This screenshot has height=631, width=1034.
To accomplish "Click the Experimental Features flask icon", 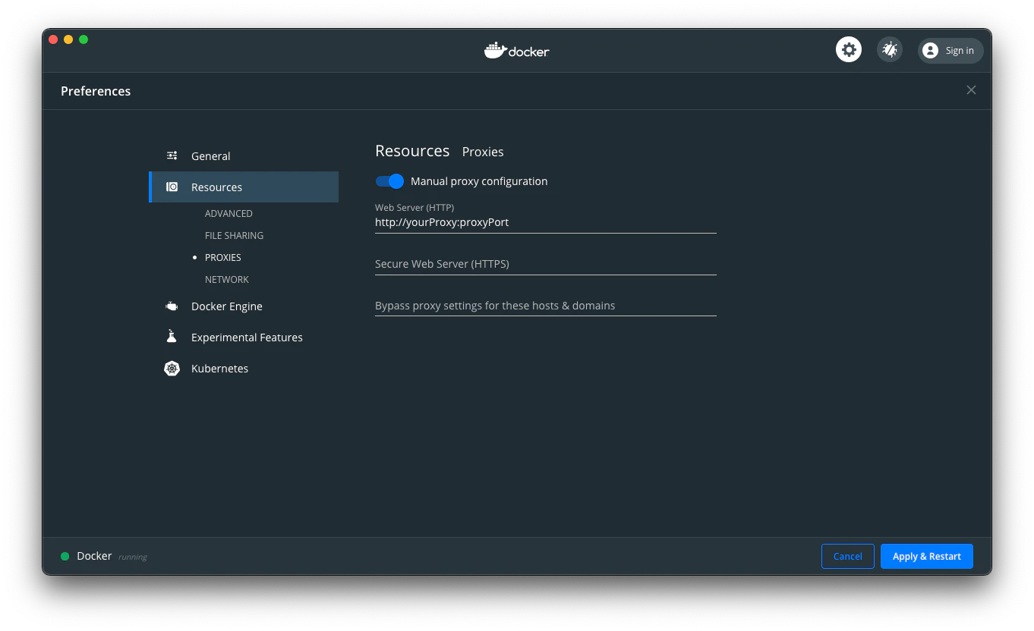I will 172,337.
